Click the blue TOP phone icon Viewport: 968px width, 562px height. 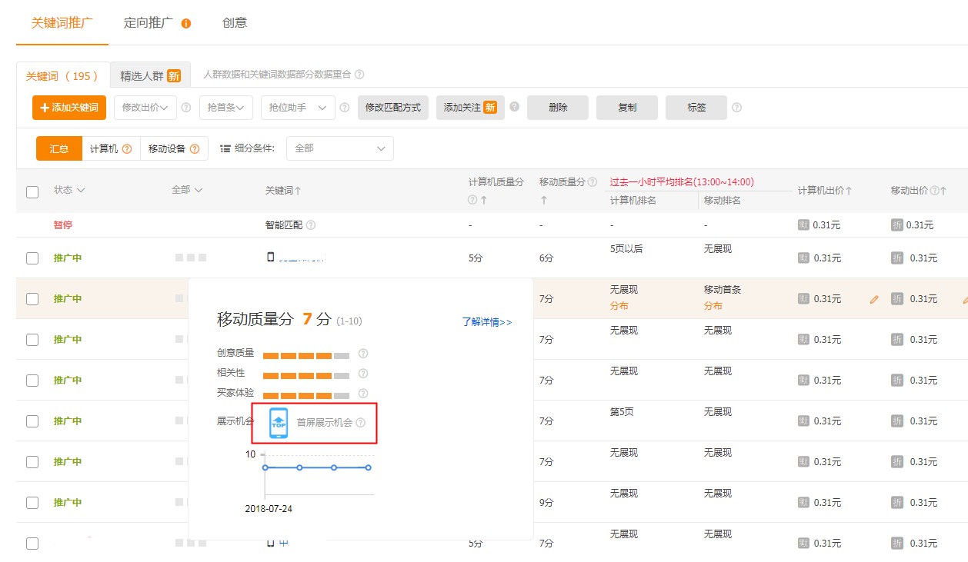(279, 423)
